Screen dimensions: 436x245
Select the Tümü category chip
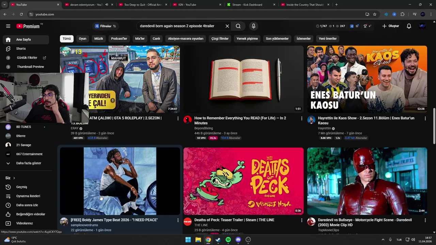pos(67,39)
